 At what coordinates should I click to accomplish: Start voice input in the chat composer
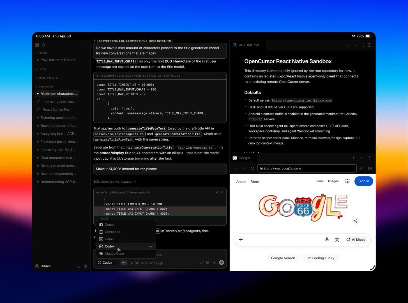(214, 263)
